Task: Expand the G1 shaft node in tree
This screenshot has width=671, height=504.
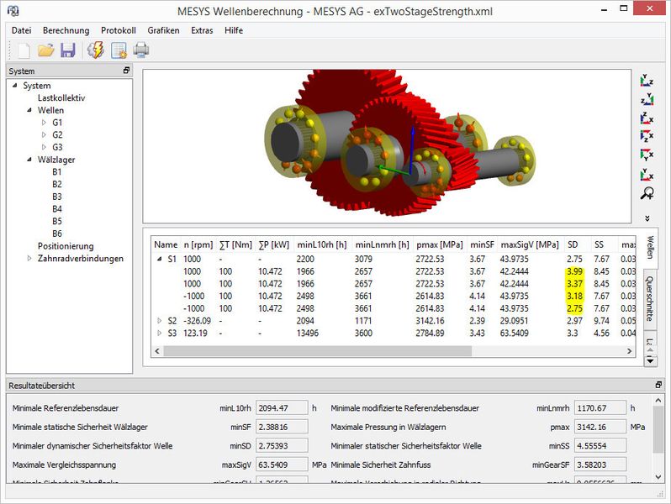Action: 45,123
